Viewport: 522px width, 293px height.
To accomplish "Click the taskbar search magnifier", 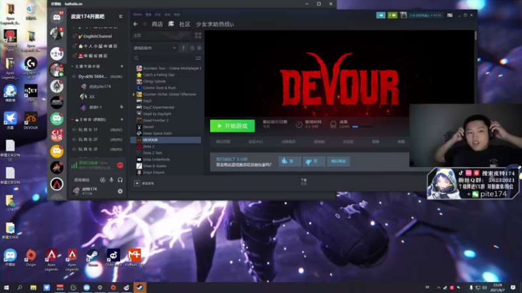I will (20, 287).
